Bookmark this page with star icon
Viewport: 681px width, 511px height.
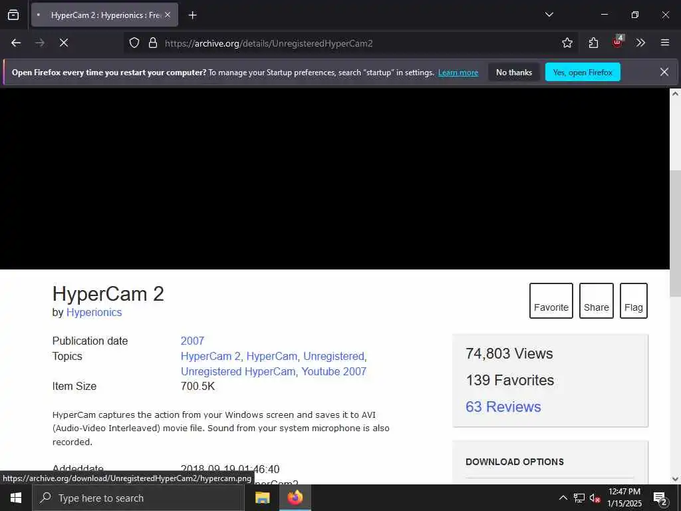(x=567, y=43)
